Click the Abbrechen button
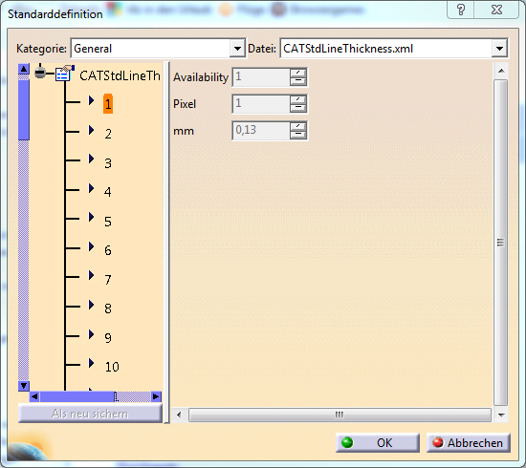Viewport: 526px width, 468px height. click(x=469, y=443)
